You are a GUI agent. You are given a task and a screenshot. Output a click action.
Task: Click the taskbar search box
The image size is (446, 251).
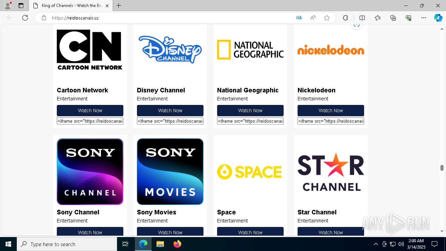click(x=67, y=244)
